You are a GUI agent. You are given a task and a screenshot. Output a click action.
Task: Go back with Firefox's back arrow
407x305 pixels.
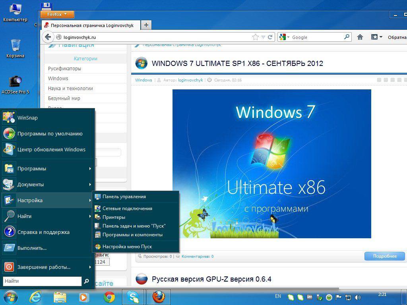pos(48,37)
